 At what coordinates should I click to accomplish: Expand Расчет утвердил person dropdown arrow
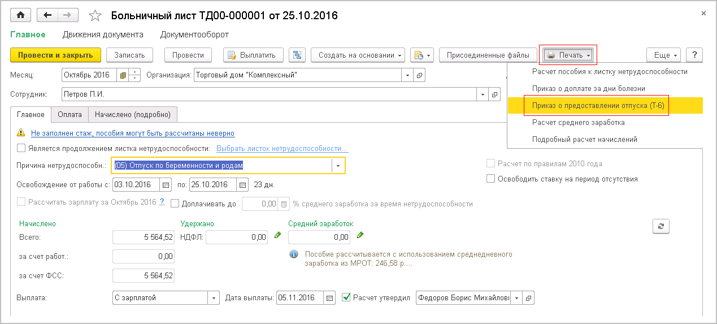(x=516, y=297)
